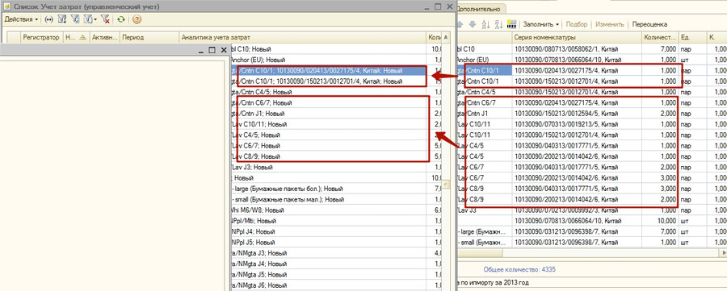Click the Период column header

point(149,37)
